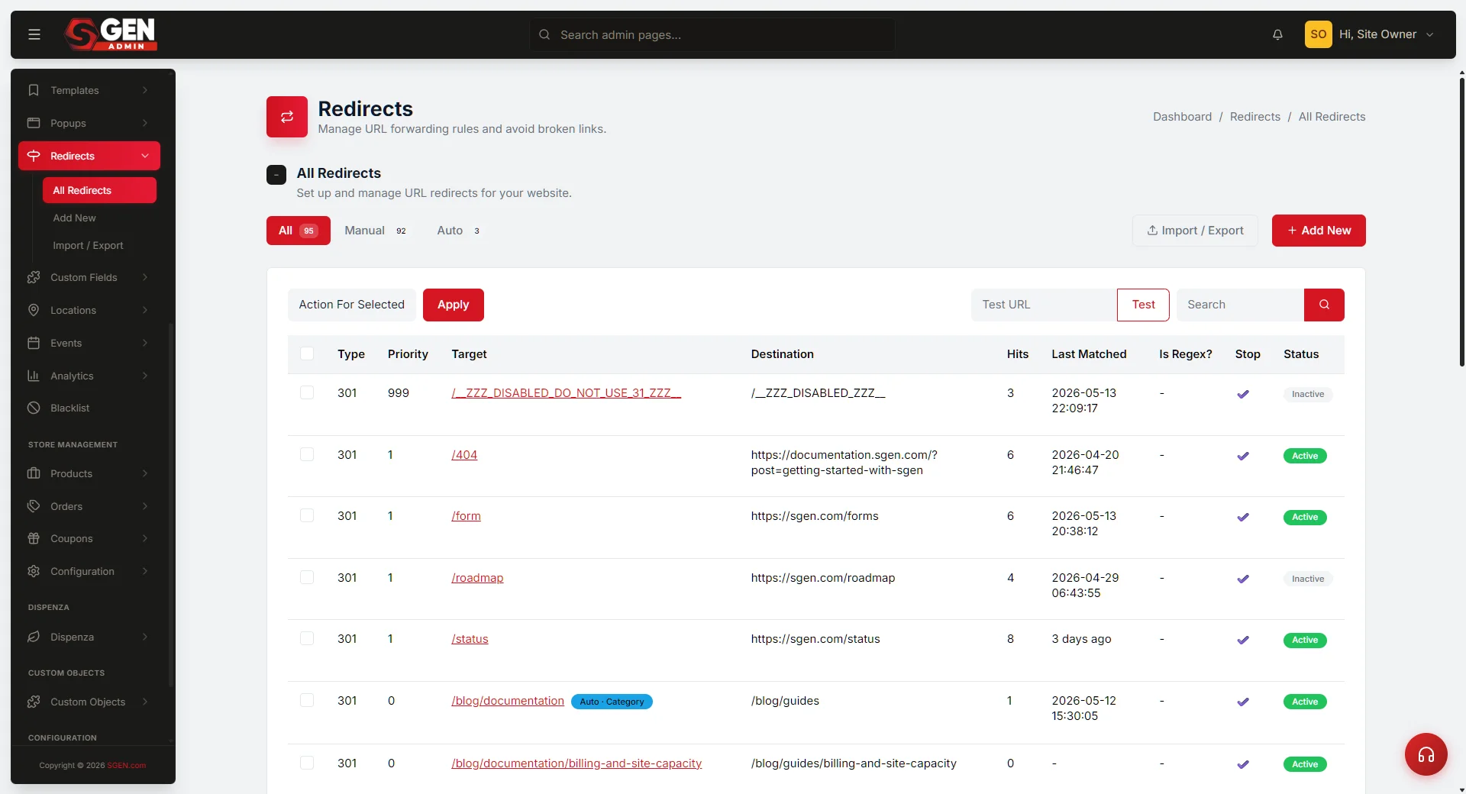Go to Dashboard breadcrumb link
The height and width of the screenshot is (794, 1466).
coord(1182,117)
